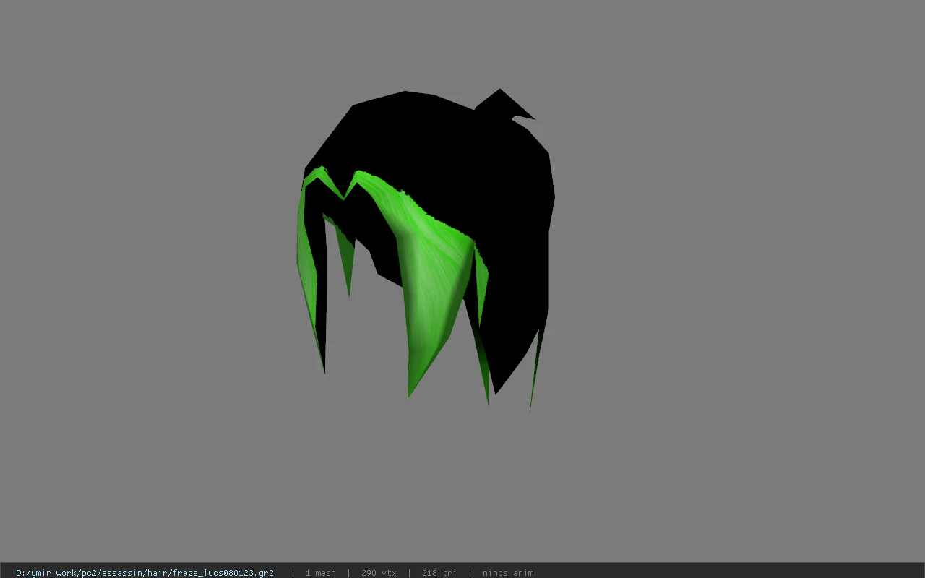Screen dimensions: 925x578
Task: Click the '1 mesh' status entry
Action: (x=320, y=573)
